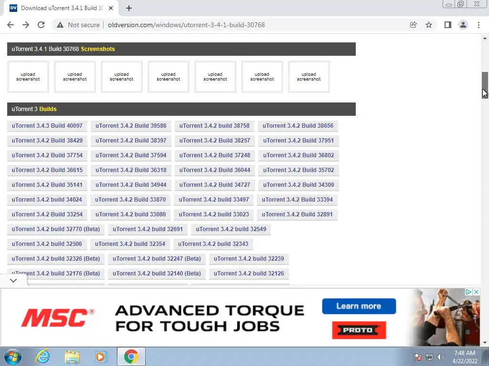
Task: Close the Download uTorrent tab
Action: [x=111, y=8]
